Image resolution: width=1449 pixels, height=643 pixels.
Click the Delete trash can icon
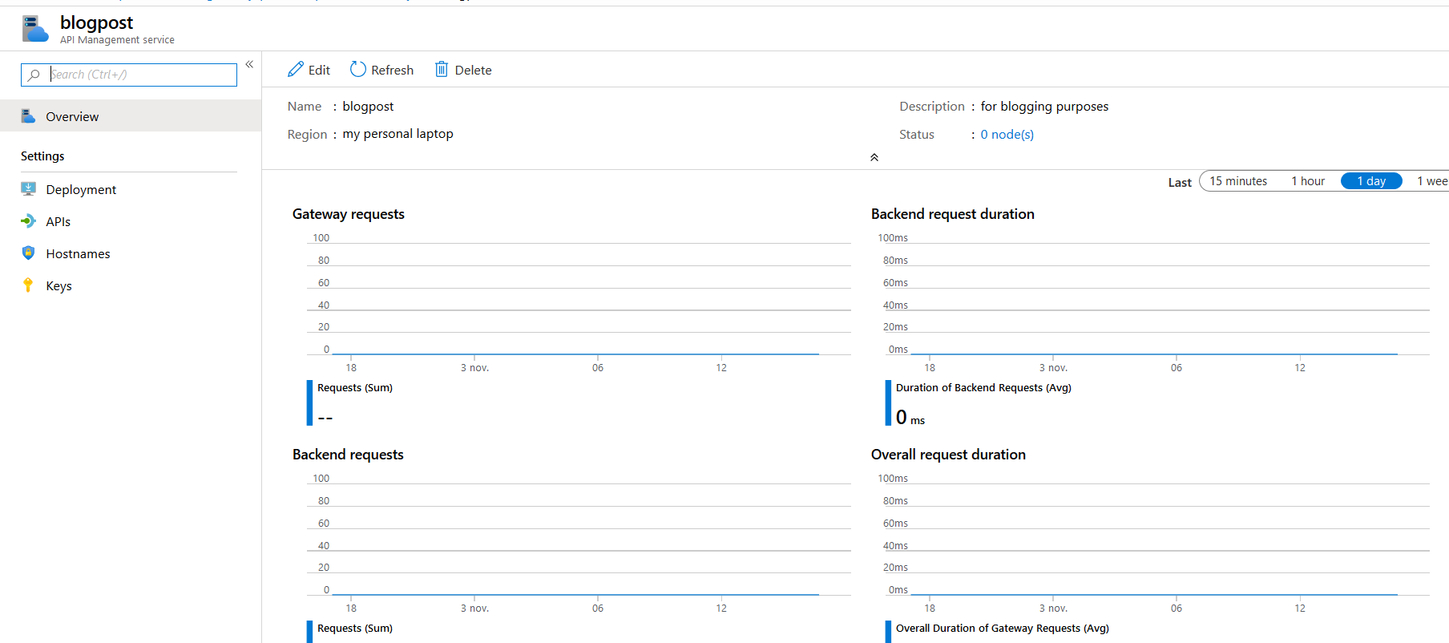[x=442, y=70]
